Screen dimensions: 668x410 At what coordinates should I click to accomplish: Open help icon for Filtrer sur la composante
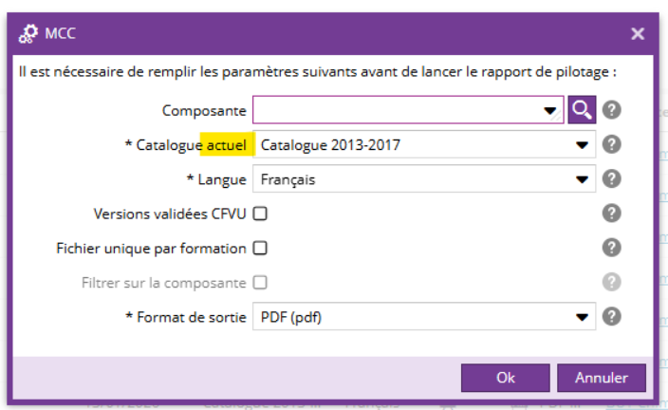coord(613,282)
